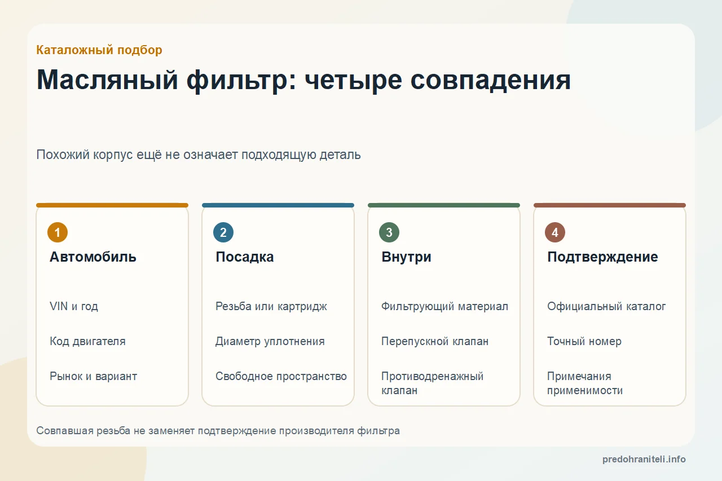
Task: Click the number 4 badge on the Подтверждение card
Action: click(x=555, y=232)
